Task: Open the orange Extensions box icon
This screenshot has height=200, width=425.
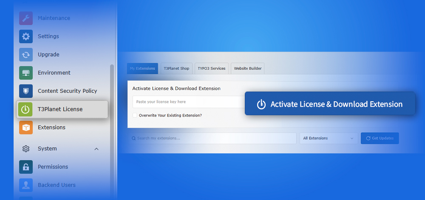Action: [26, 128]
